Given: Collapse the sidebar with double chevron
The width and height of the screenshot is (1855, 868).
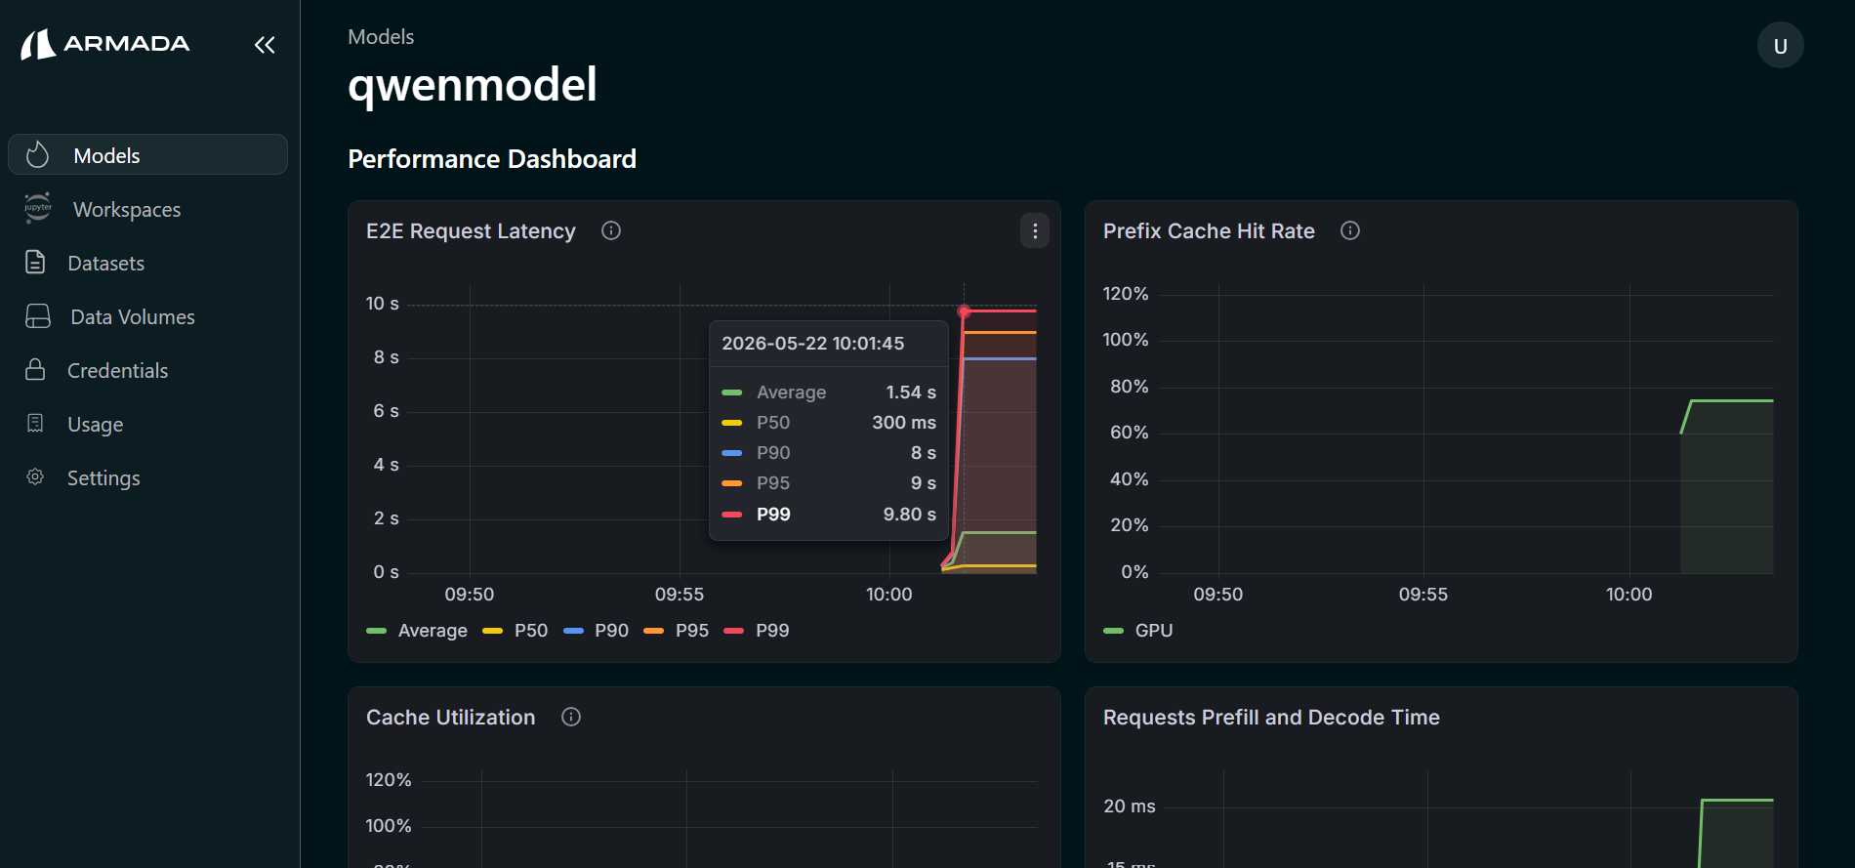Looking at the screenshot, I should click(x=265, y=45).
